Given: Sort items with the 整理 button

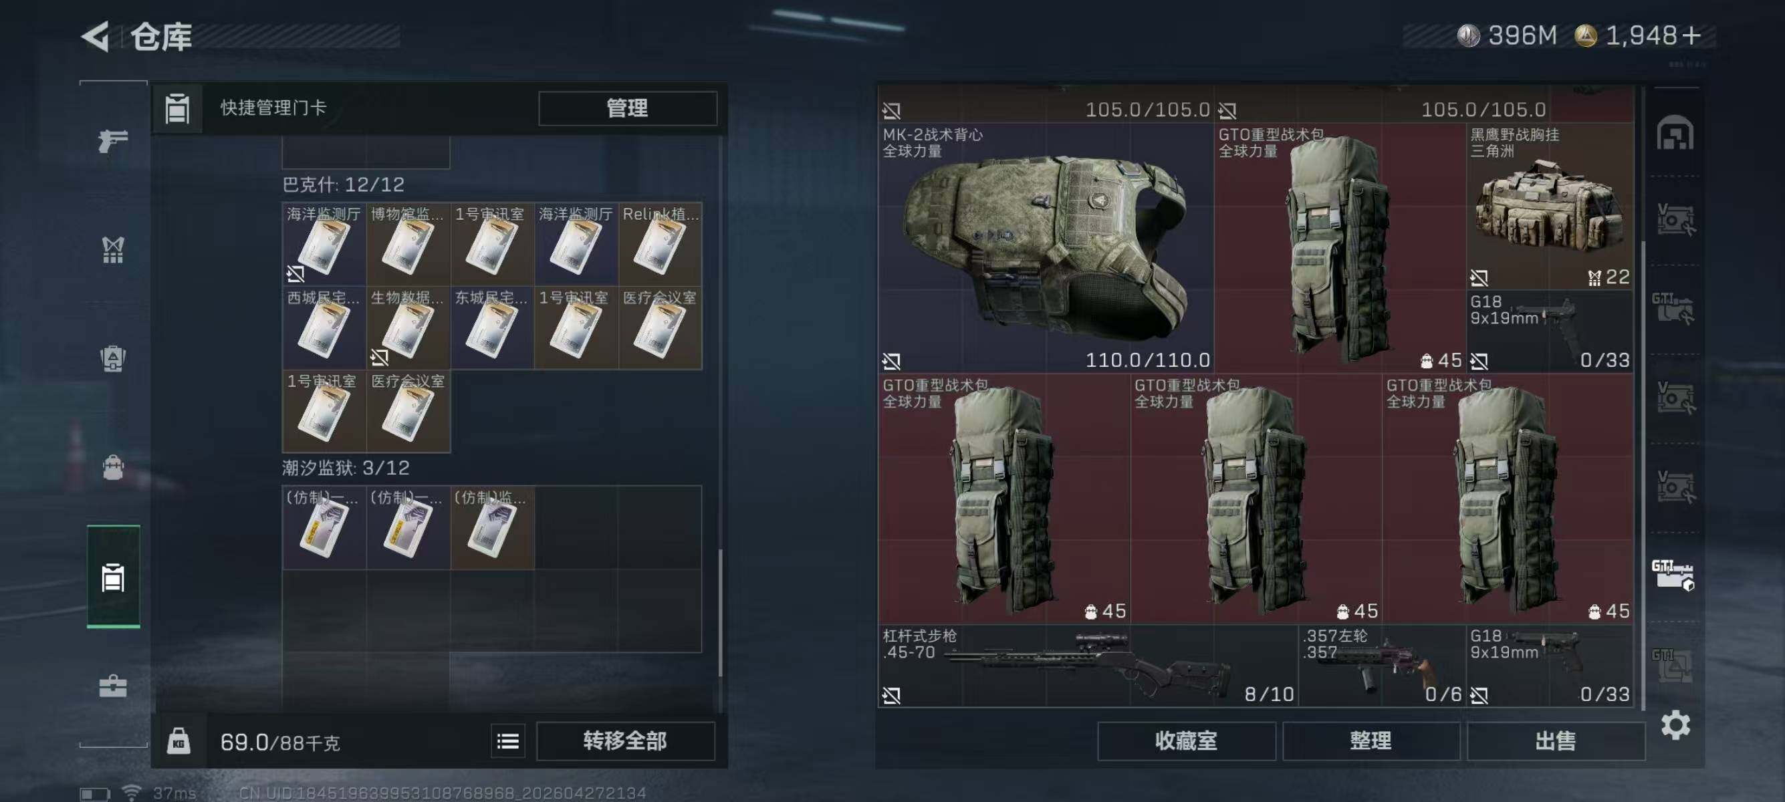Looking at the screenshot, I should 1371,741.
